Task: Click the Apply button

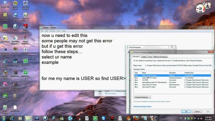Action: 208,112
